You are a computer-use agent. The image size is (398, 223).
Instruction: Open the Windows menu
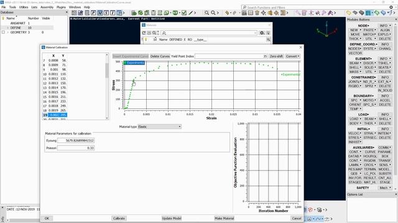point(75,7)
